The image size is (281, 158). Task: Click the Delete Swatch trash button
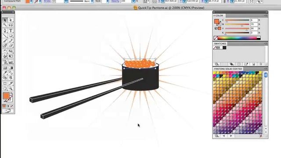click(261, 64)
